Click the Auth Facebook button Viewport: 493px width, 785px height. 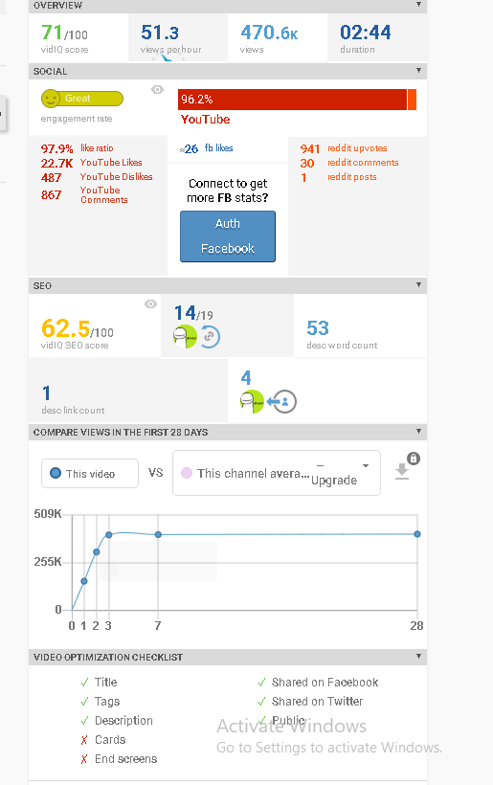(x=228, y=236)
